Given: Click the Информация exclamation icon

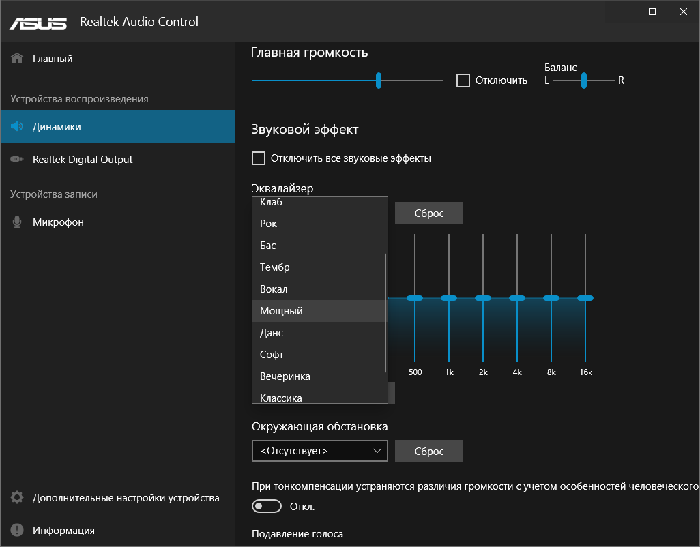Looking at the screenshot, I should coord(18,531).
